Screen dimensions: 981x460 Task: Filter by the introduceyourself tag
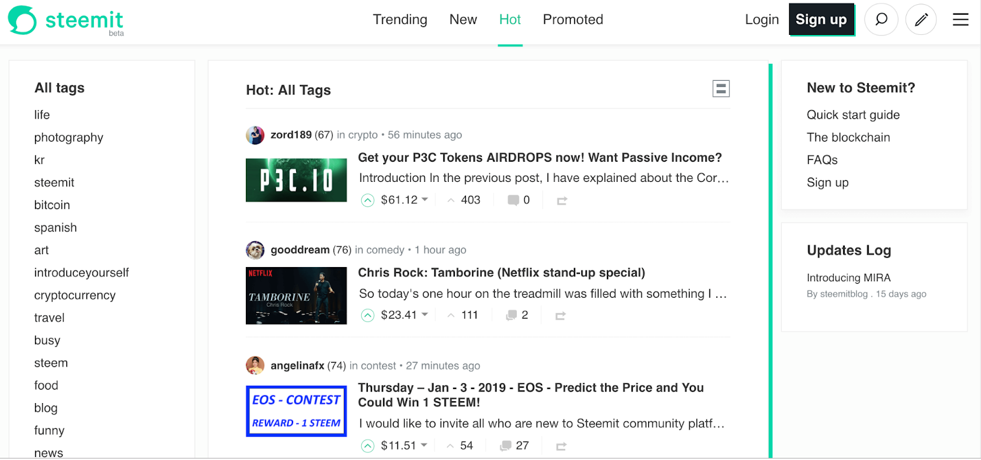click(x=82, y=273)
